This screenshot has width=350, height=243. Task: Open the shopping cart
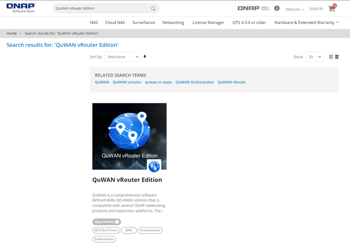(x=332, y=9)
